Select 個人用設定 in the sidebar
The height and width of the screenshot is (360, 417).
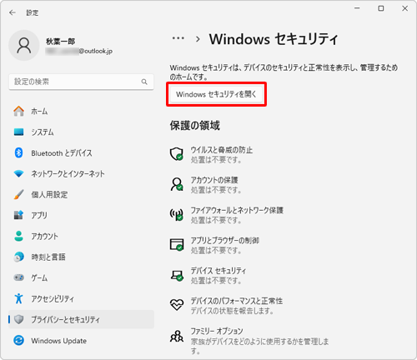coord(81,194)
